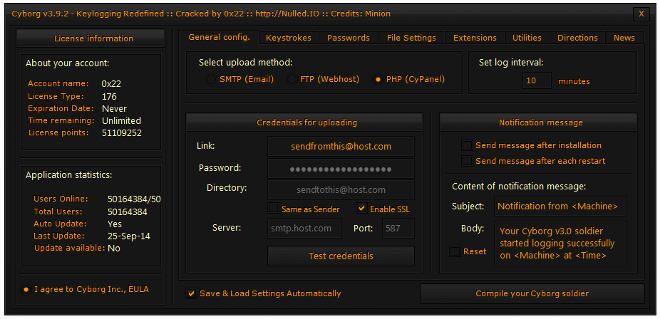The width and height of the screenshot is (660, 319).
Task: Click the Credentials for uploading header
Action: 304,122
